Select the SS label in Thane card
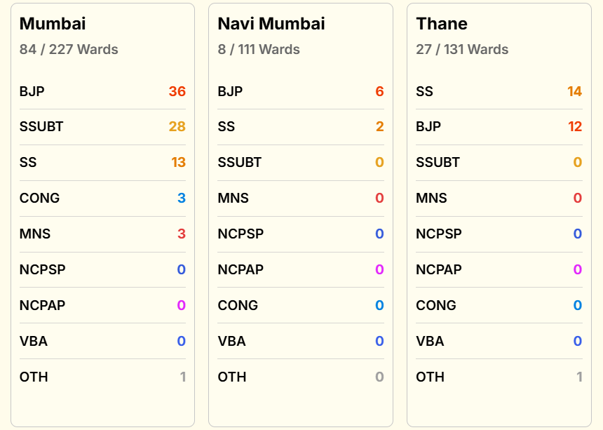This screenshot has height=430, width=603. coord(425,91)
